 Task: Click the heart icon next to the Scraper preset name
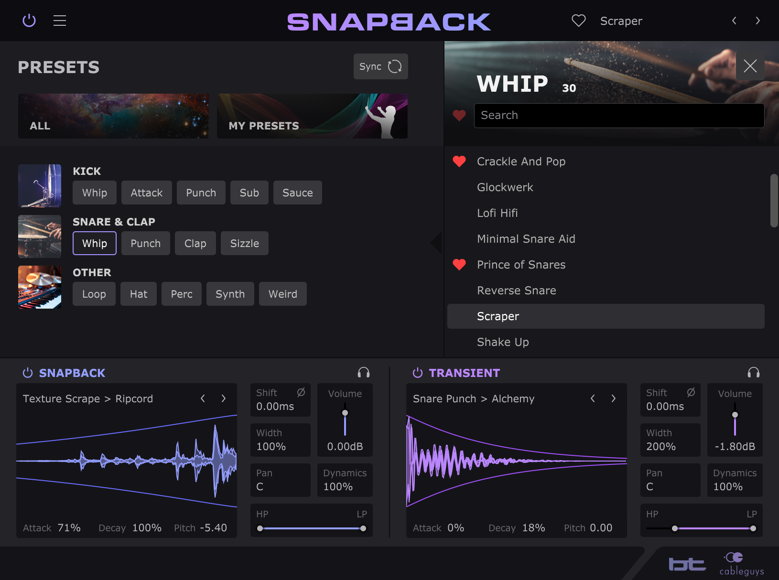[578, 21]
